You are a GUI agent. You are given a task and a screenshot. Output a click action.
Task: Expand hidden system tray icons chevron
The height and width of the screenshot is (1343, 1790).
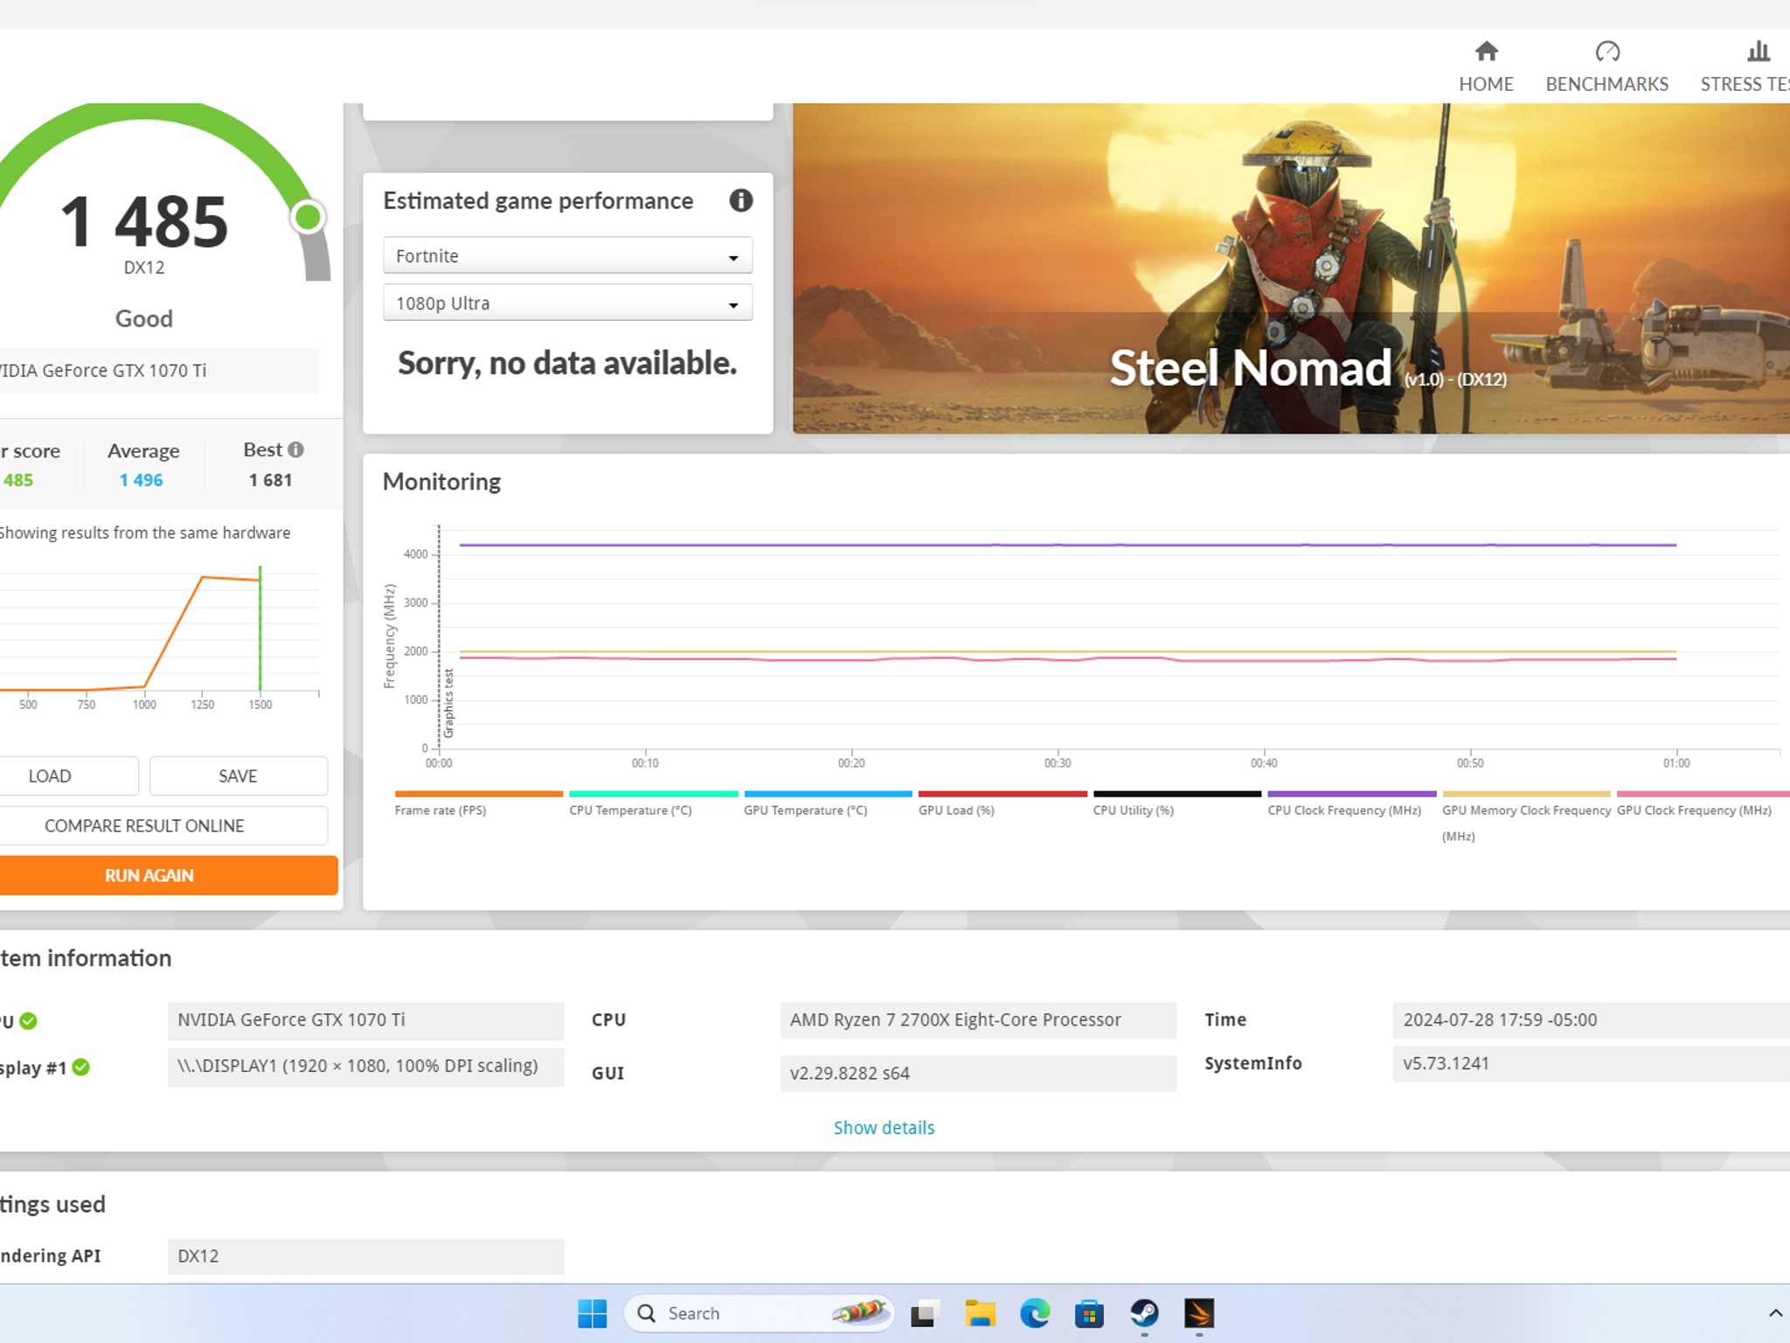1775,1313
